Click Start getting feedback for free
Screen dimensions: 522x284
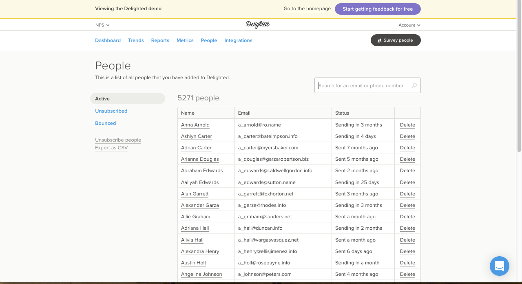point(378,9)
